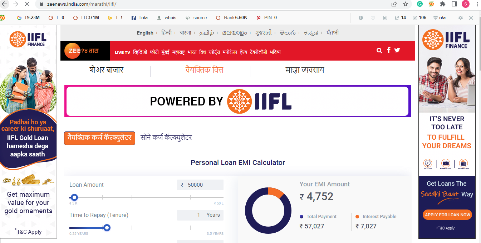
Task: Select the वैयक्तिक वित्त tab
Action: point(204,70)
